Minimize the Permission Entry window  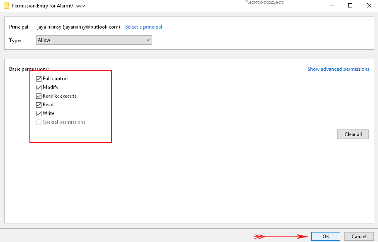click(x=332, y=5)
